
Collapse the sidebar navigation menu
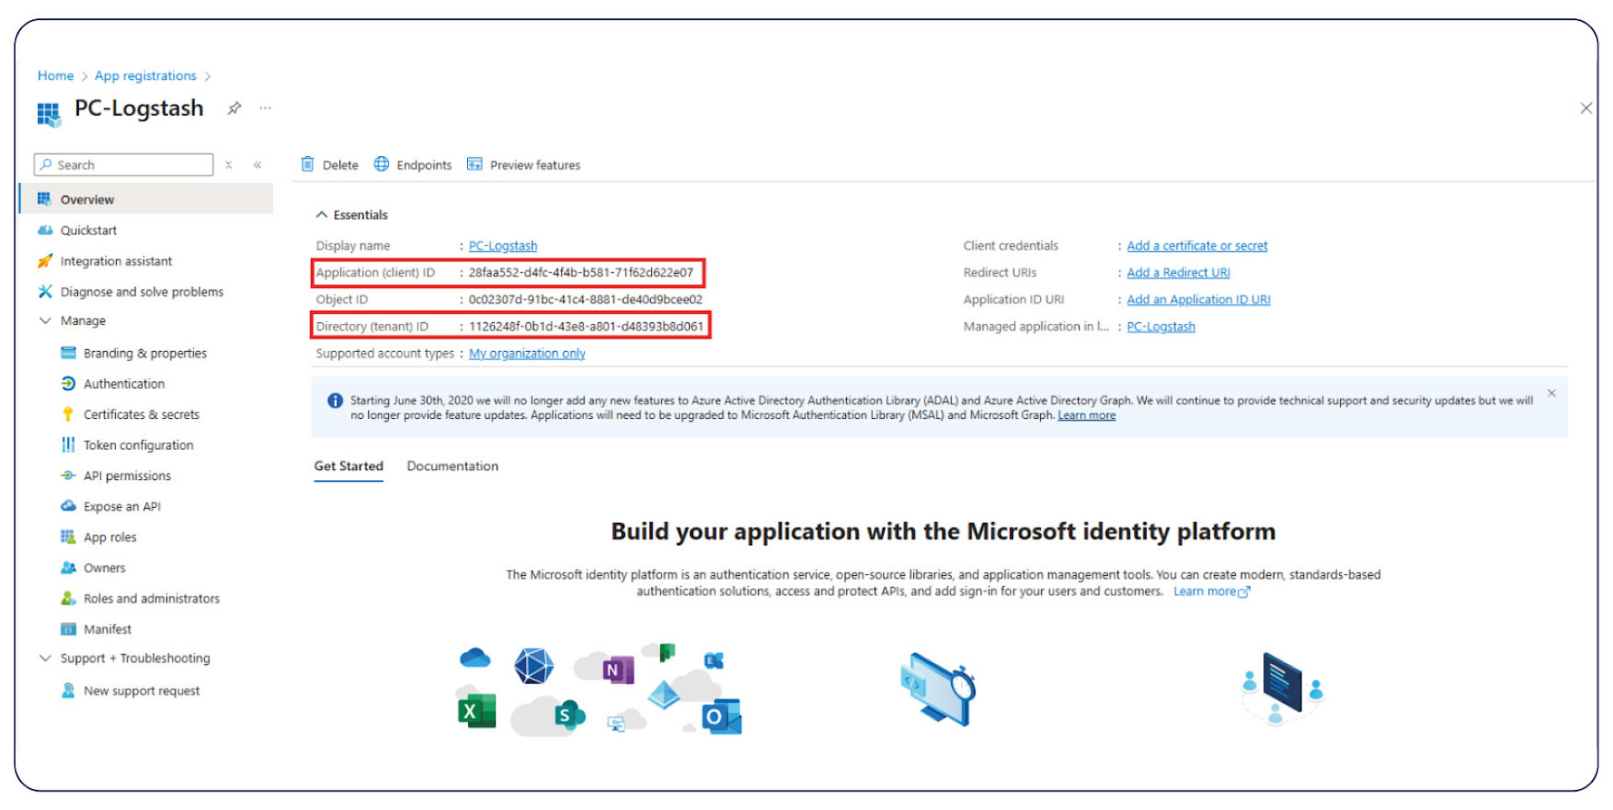pos(257,165)
